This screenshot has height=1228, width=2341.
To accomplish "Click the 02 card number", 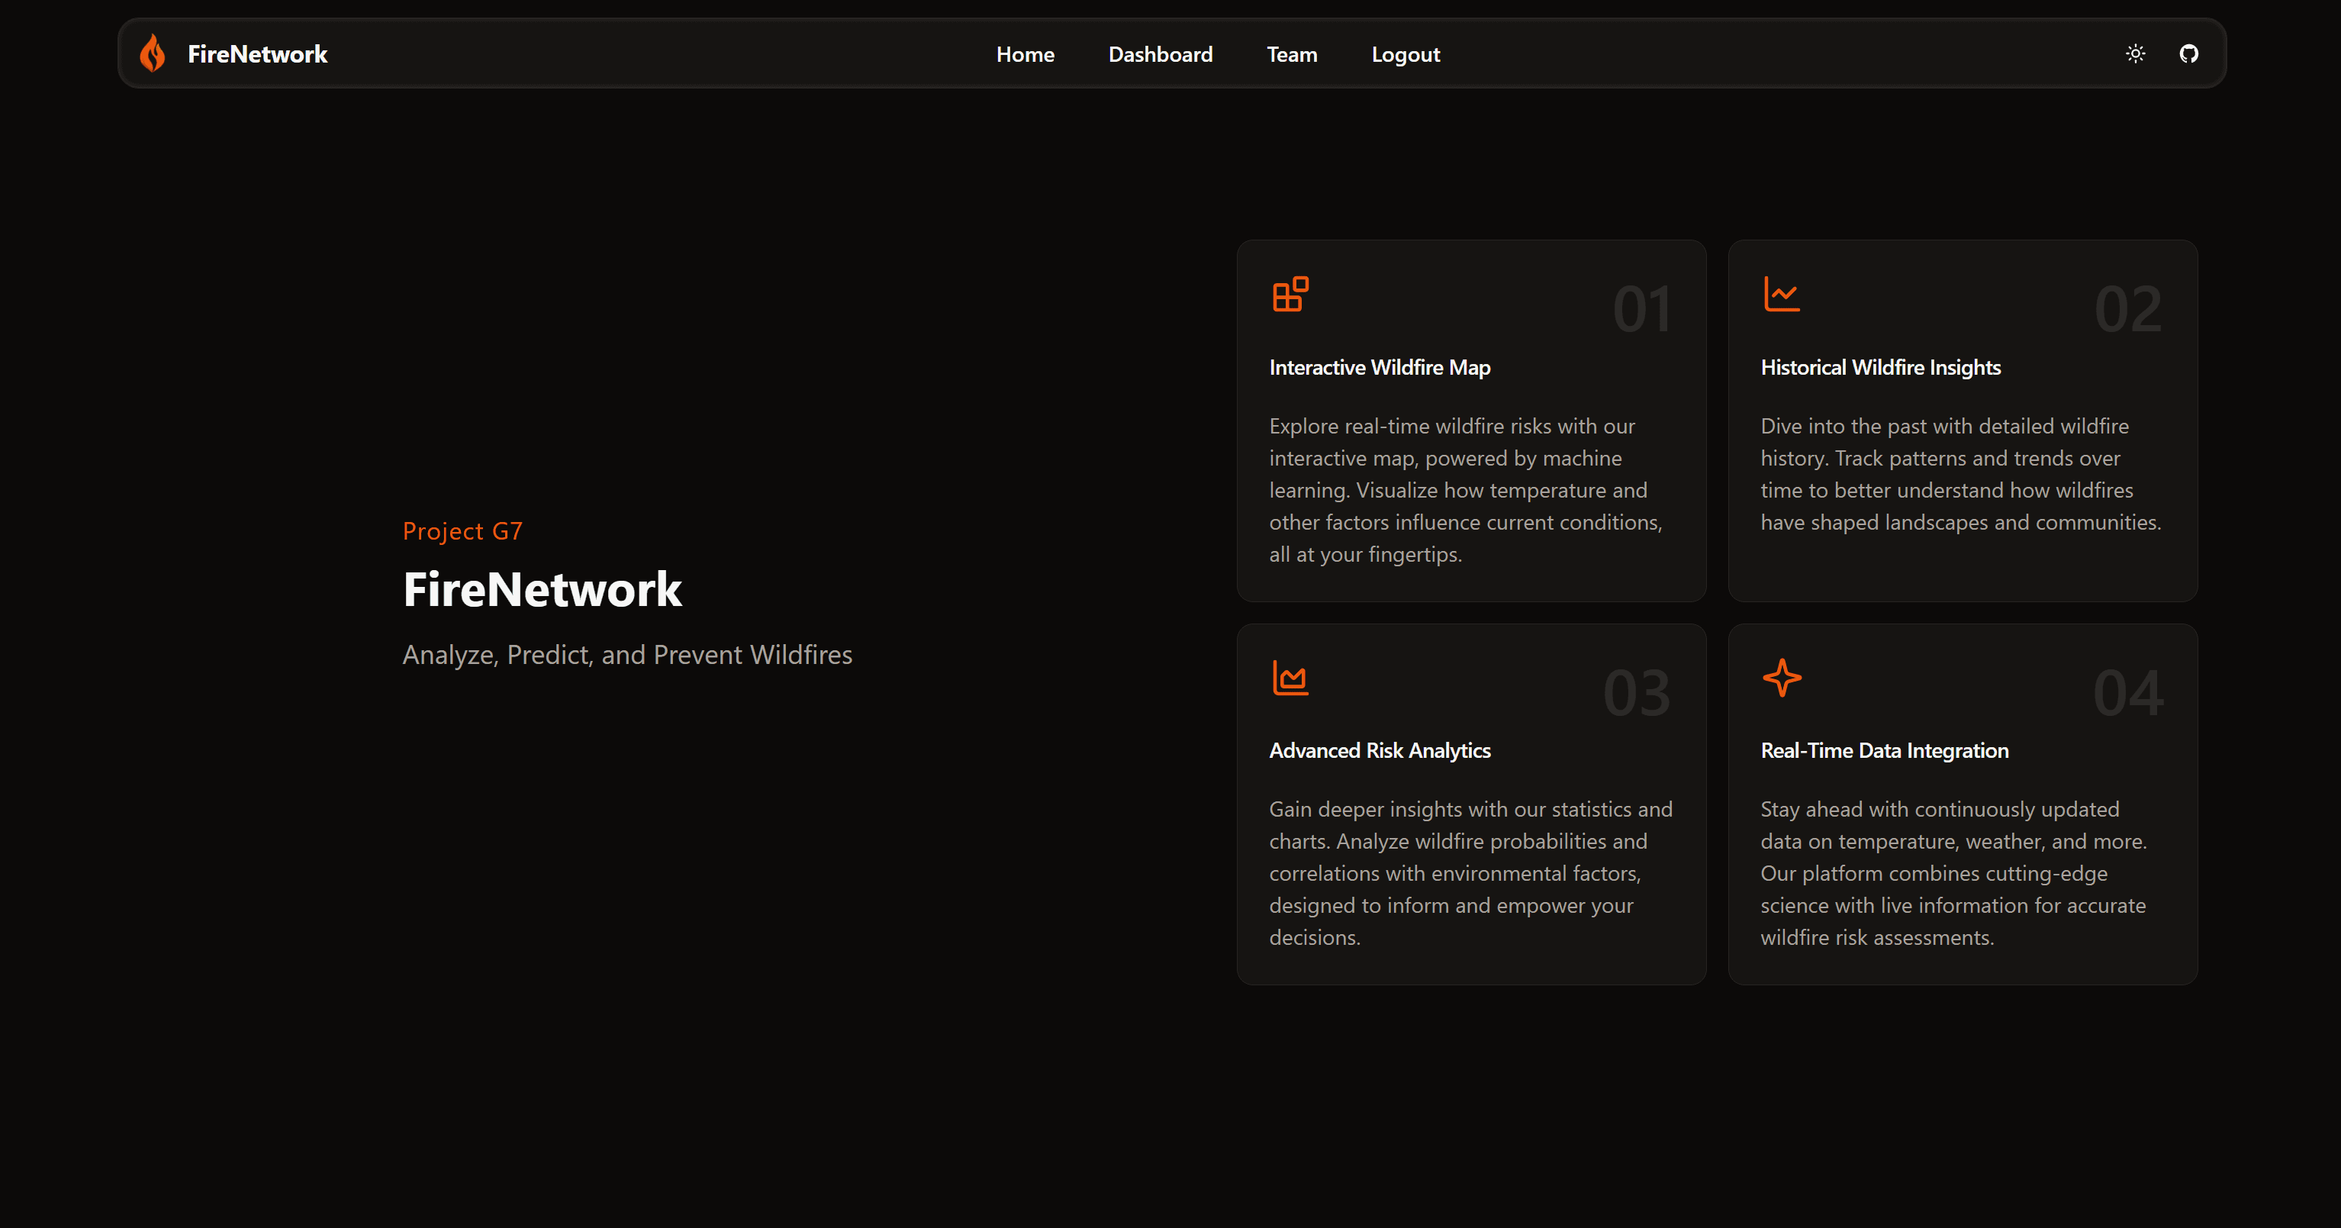I will pyautogui.click(x=2128, y=309).
